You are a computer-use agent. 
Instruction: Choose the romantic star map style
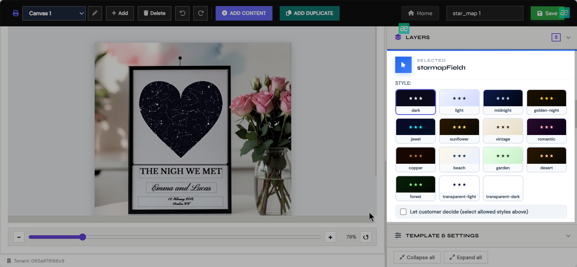coord(546,131)
